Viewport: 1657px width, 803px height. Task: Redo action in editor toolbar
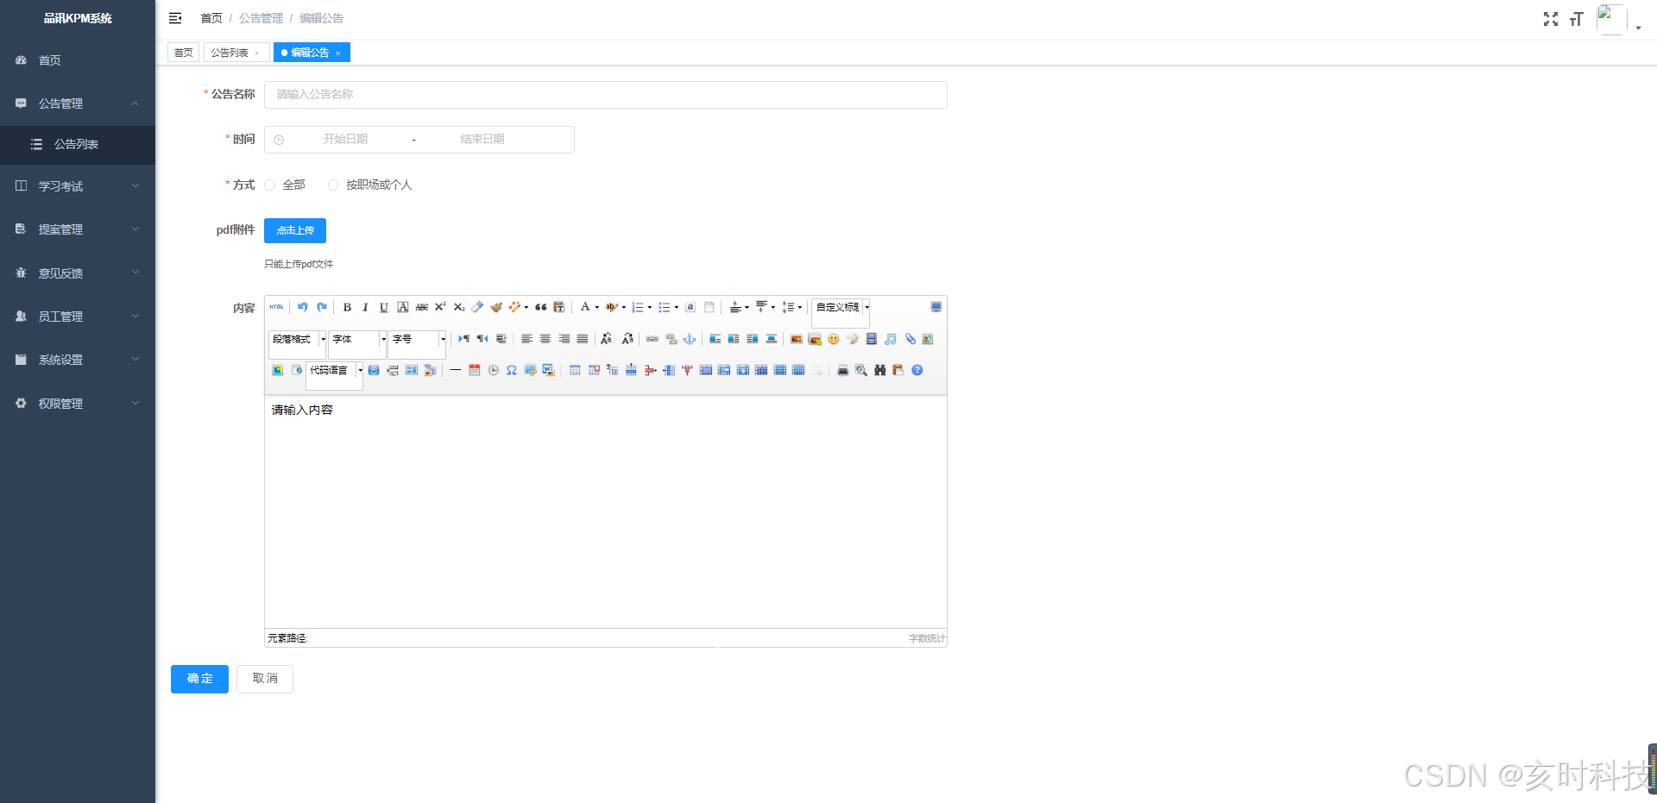(x=322, y=307)
